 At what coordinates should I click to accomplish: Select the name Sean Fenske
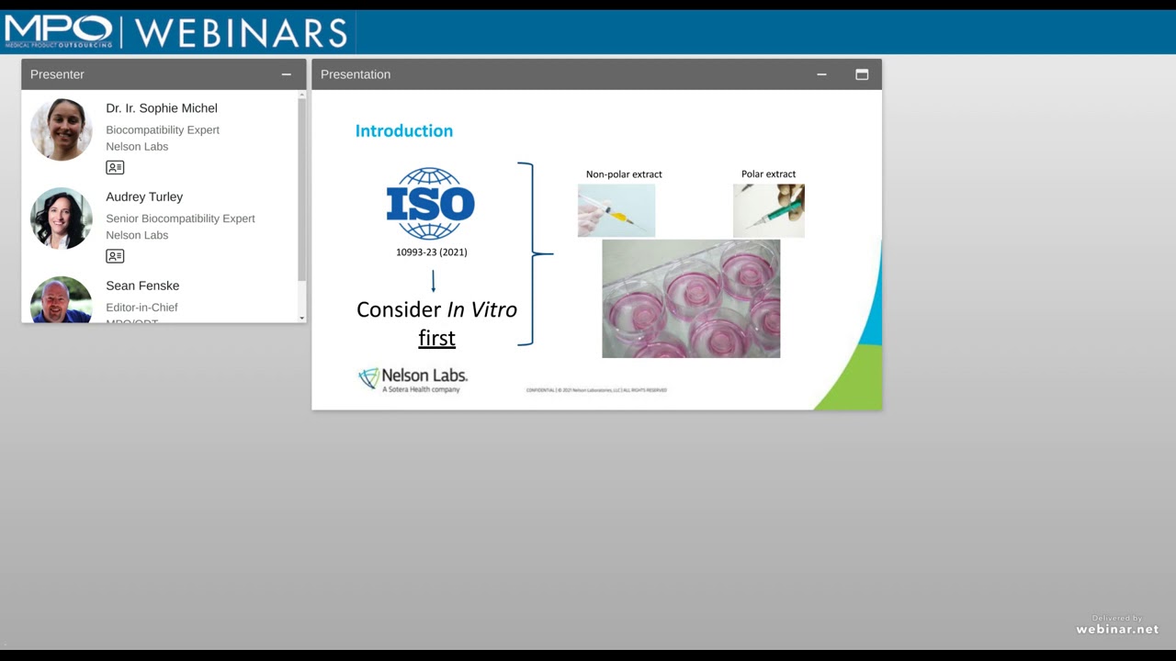pyautogui.click(x=142, y=286)
